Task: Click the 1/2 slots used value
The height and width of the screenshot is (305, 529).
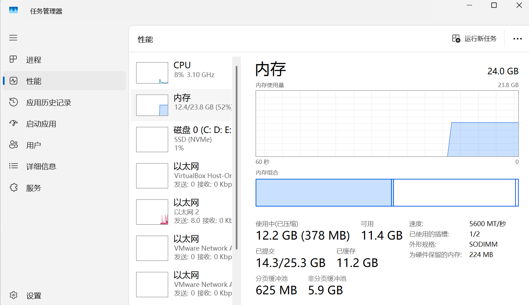Action: click(x=475, y=234)
